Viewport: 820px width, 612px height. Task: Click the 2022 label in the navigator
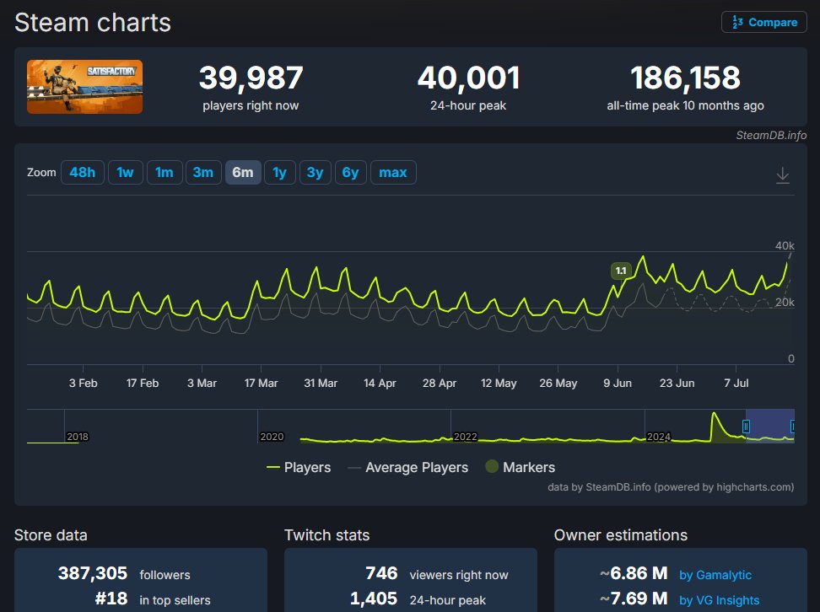[466, 437]
